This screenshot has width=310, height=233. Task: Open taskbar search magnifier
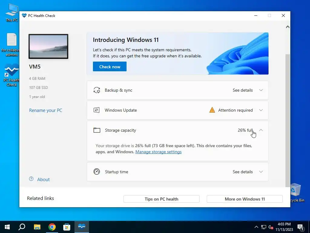22,227
